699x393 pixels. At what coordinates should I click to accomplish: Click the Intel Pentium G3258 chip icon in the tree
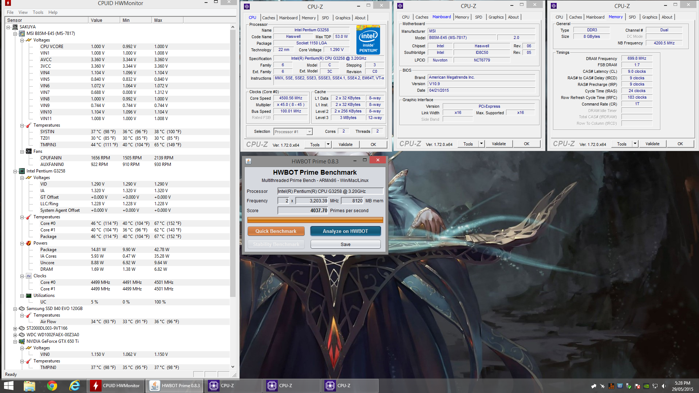click(22, 171)
